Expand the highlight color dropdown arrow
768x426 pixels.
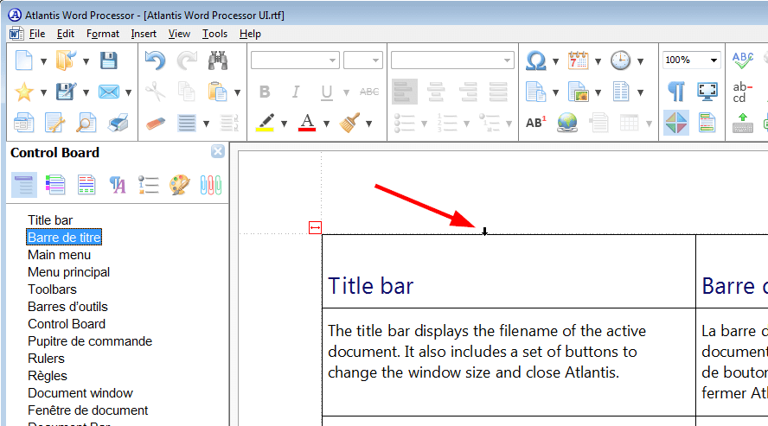click(284, 124)
